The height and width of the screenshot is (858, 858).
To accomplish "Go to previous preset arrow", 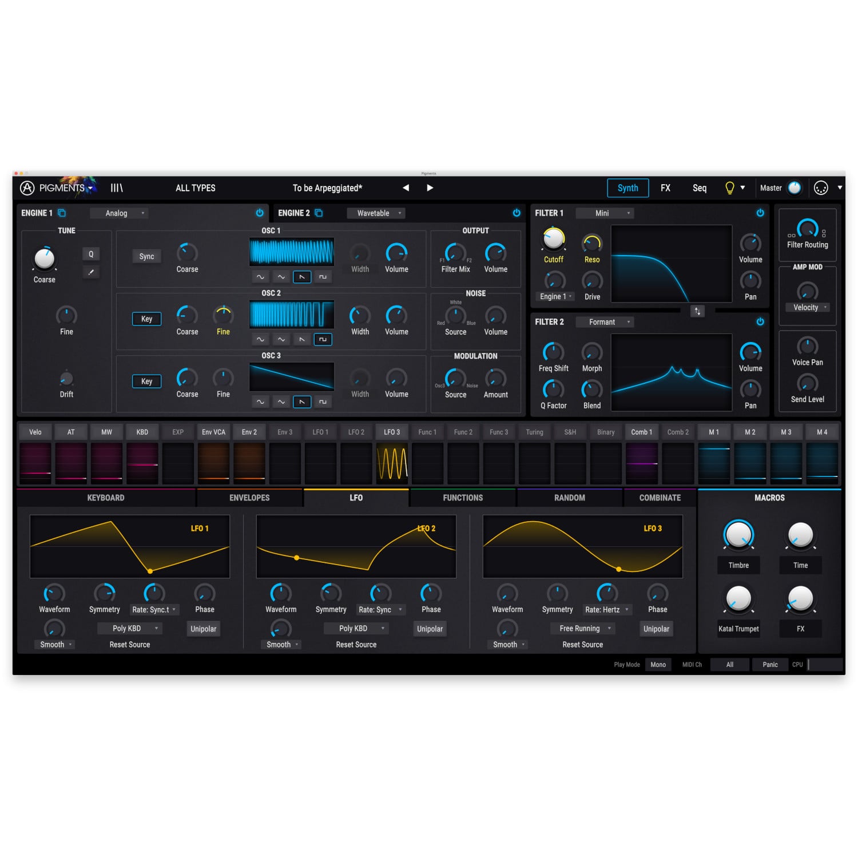I will point(406,188).
